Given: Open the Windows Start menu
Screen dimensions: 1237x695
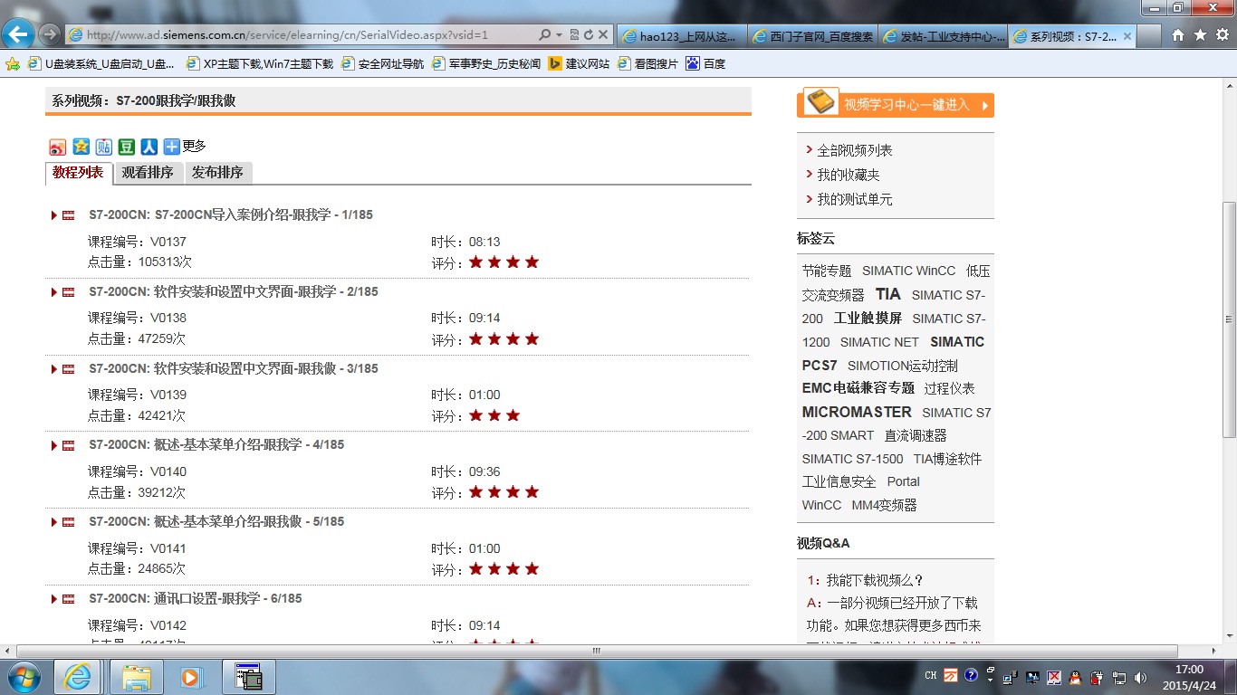Looking at the screenshot, I should coord(24,677).
